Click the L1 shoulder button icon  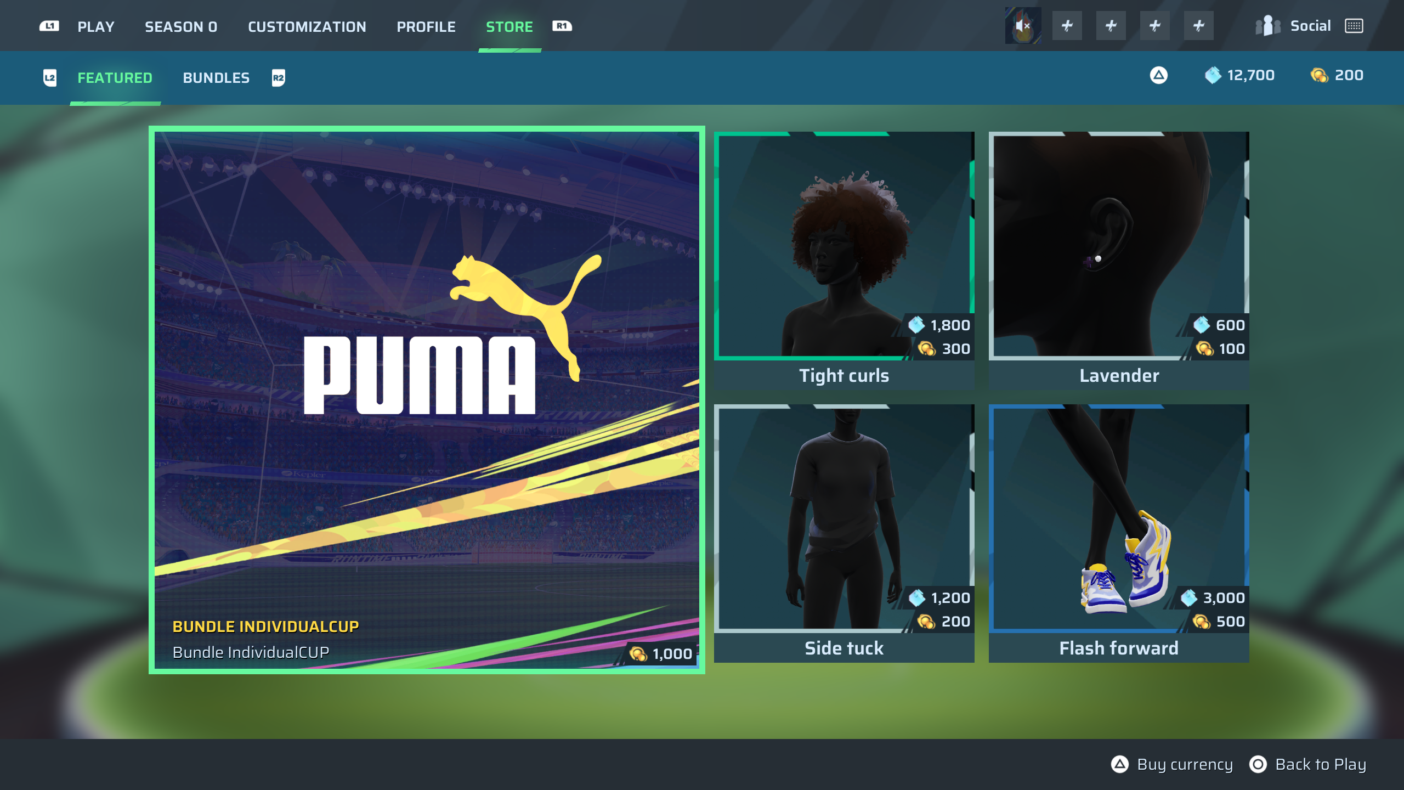pos(49,26)
